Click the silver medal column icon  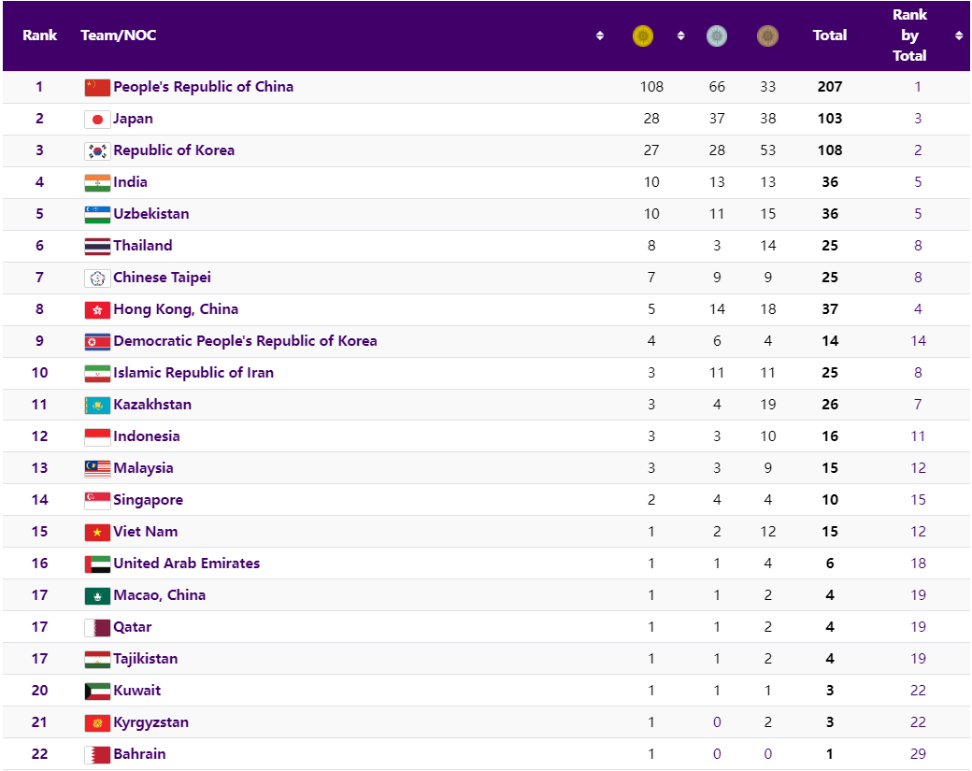717,36
